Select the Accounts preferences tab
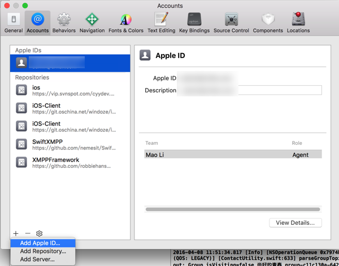 click(38, 23)
